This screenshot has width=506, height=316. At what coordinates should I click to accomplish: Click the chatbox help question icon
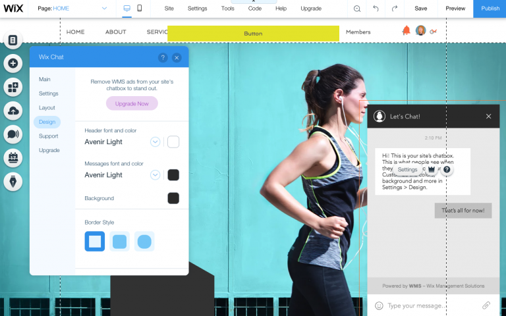point(447,170)
